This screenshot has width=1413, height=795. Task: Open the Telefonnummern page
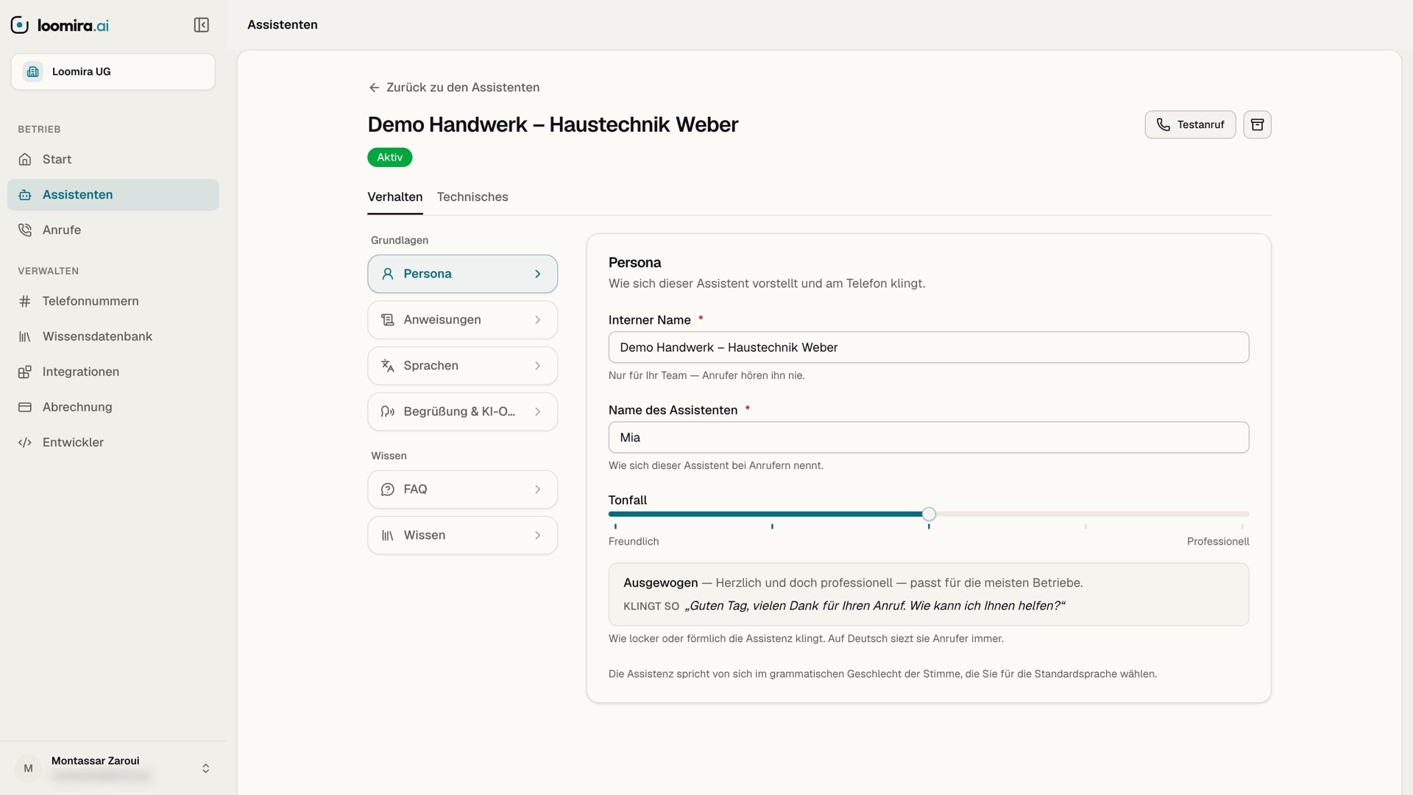(113, 301)
